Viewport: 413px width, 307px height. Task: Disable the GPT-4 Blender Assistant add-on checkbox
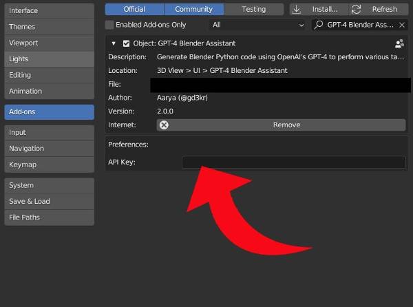click(x=126, y=43)
